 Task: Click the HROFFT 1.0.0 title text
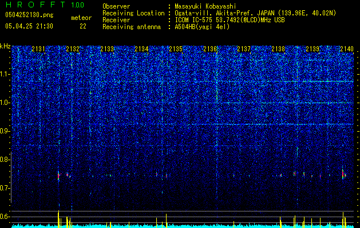(x=45, y=5)
